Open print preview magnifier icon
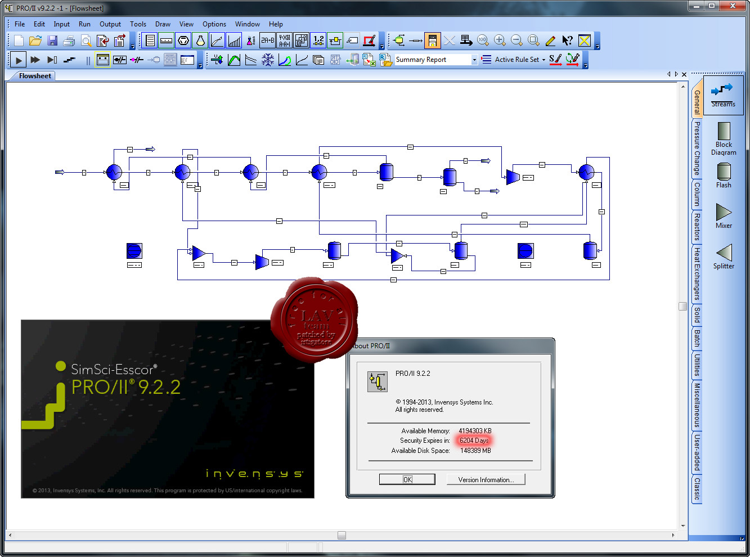The height and width of the screenshot is (557, 750). 86,41
